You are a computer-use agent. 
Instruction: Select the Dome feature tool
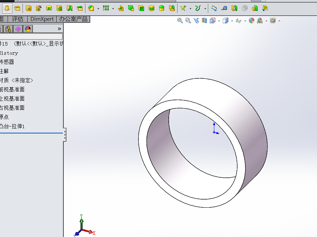162,8
